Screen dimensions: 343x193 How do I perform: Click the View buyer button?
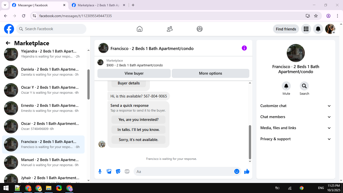[134, 73]
